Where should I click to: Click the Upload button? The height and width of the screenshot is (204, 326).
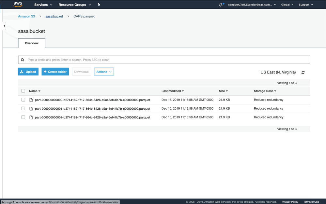[x=28, y=72]
